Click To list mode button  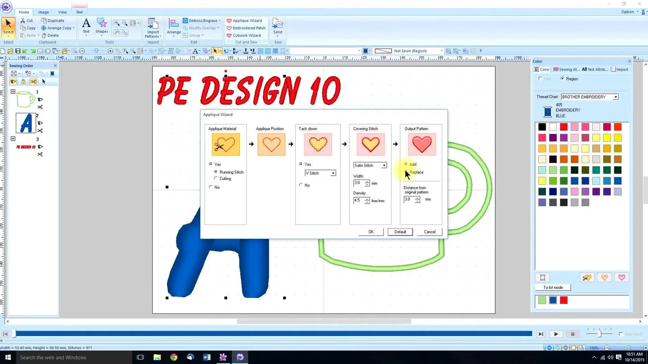click(x=553, y=288)
